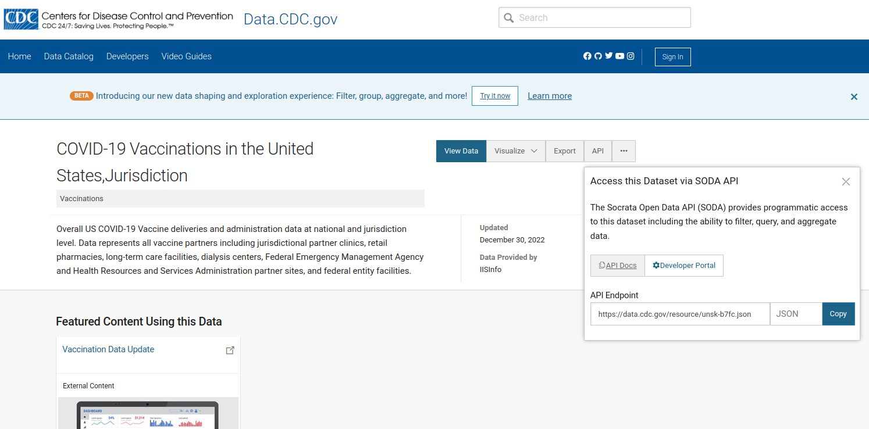Screen dimensions: 869x429
Task: Click the Sign In button
Action: coord(672,57)
